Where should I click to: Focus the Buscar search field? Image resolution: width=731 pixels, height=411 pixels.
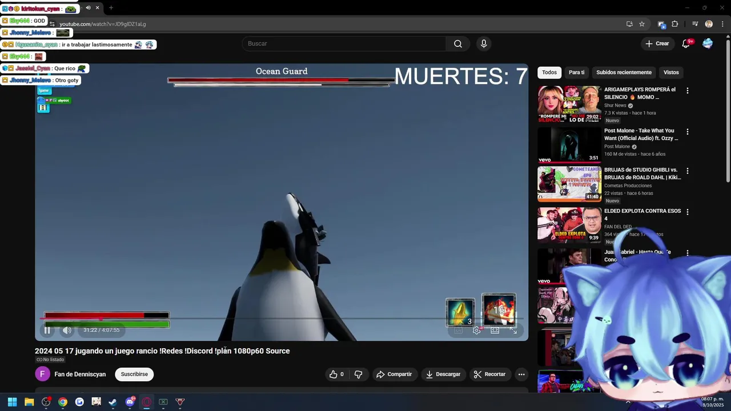(344, 44)
